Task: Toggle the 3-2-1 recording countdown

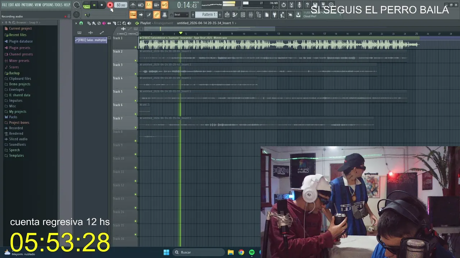Action: (x=149, y=5)
